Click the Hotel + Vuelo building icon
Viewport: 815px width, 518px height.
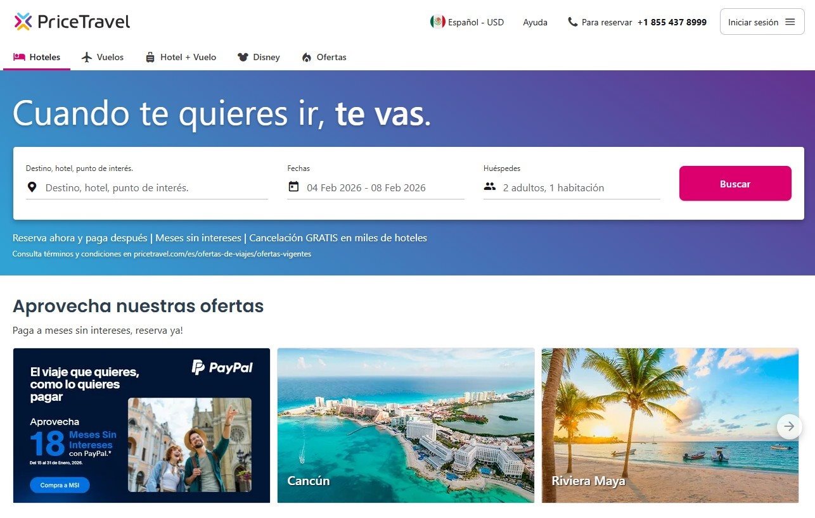coord(150,57)
